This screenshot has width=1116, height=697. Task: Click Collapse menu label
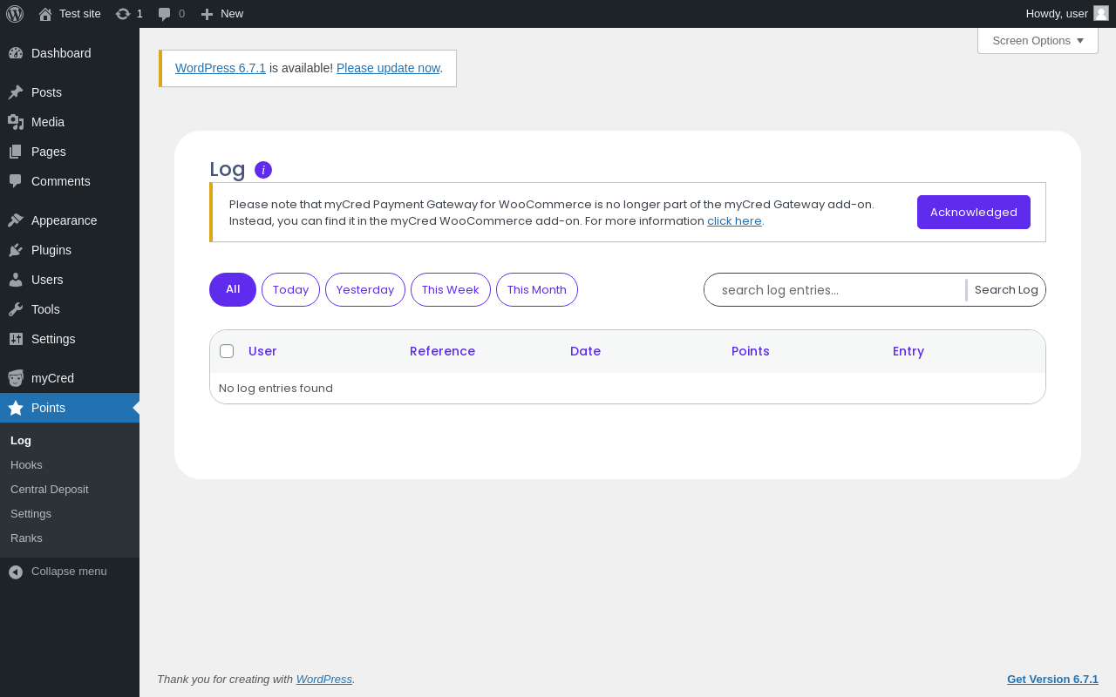click(x=69, y=572)
